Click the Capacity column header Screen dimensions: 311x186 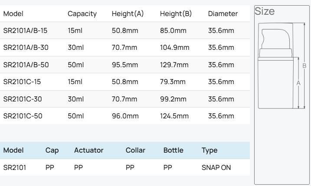pyautogui.click(x=82, y=14)
